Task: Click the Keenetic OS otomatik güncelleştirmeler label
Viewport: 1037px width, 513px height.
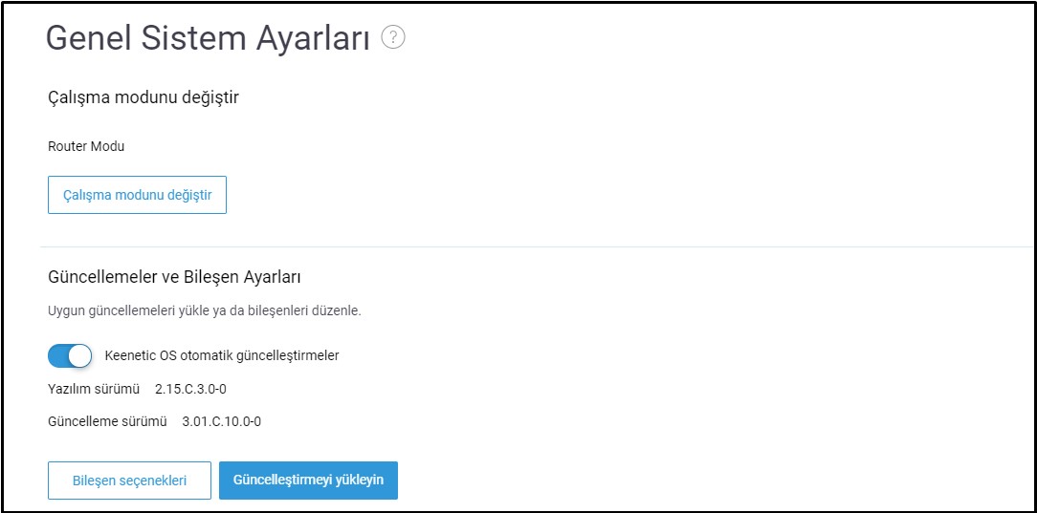Action: coord(222,356)
